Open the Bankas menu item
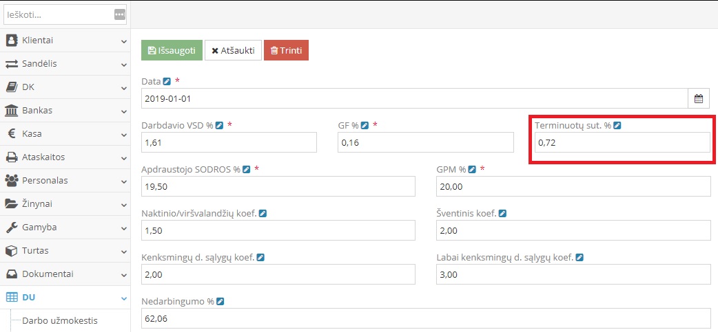Screen dimensions: 718x332 click(x=65, y=111)
